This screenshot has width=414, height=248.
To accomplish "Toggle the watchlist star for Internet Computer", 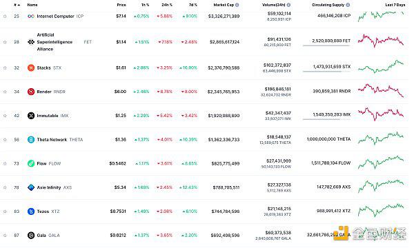I will click(5, 17).
